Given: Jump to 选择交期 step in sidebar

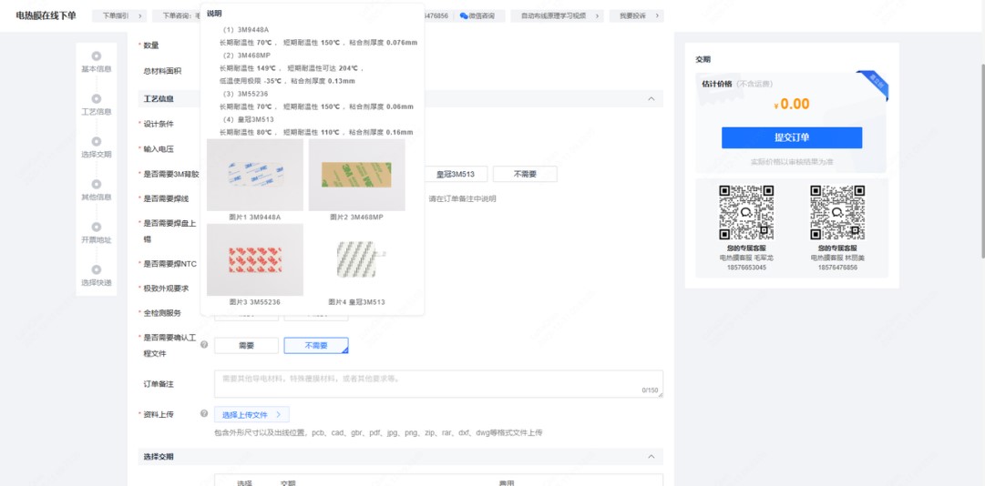Looking at the screenshot, I should tap(97, 154).
